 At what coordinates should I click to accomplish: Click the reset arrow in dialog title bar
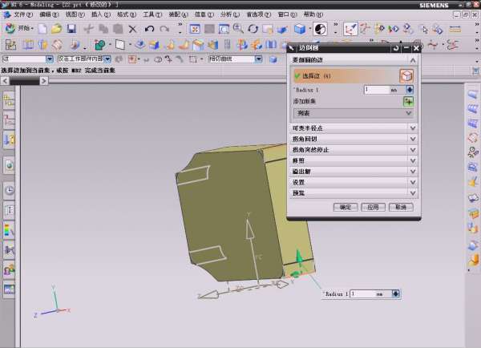tap(395, 48)
